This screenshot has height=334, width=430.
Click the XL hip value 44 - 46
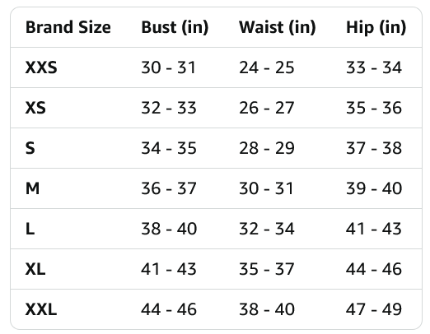[x=374, y=269]
